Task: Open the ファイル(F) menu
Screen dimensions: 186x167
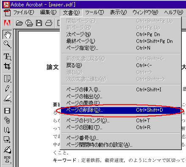Action: pyautogui.click(x=24, y=12)
